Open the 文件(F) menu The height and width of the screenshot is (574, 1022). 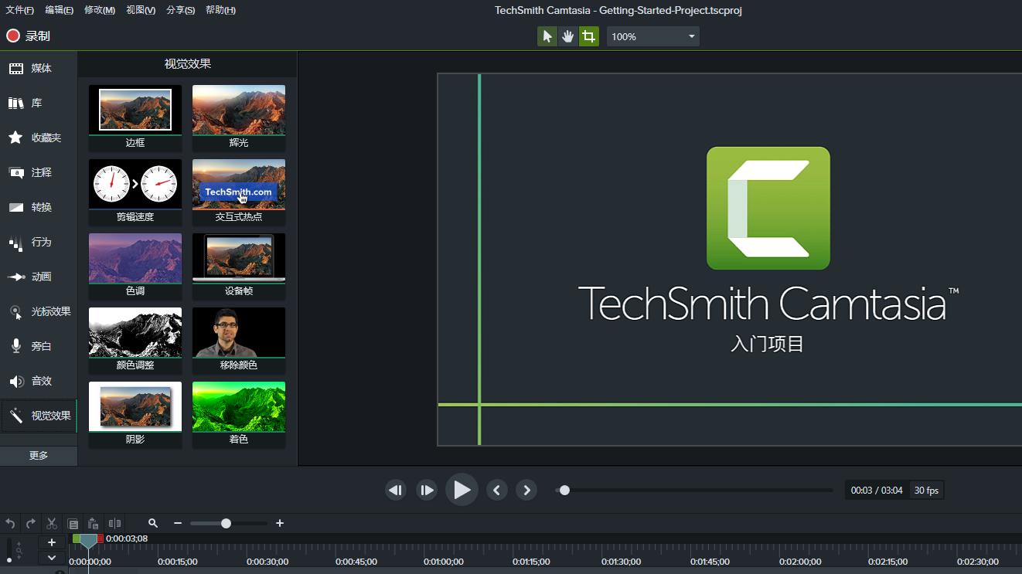click(20, 10)
